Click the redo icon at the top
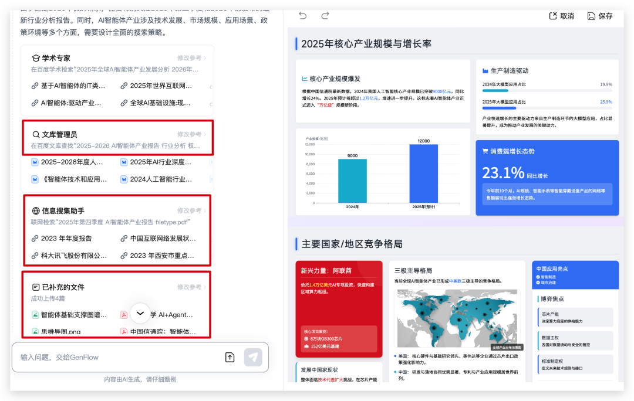The height and width of the screenshot is (401, 634). (x=325, y=16)
